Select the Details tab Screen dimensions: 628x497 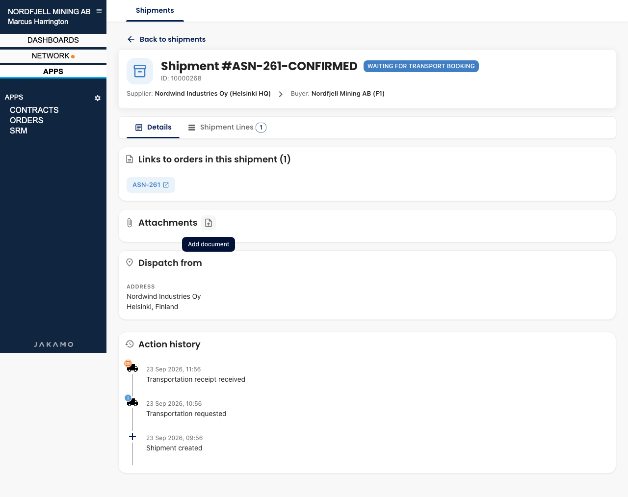[x=153, y=128]
